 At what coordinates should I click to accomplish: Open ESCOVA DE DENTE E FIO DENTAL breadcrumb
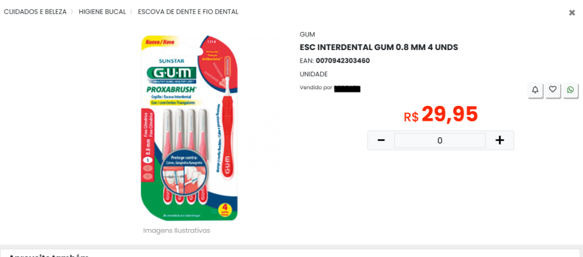point(188,12)
